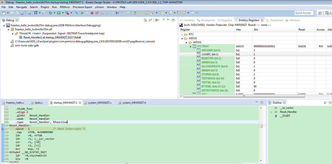Switch to the Variables tab
This screenshot has height=164, width=332.
[187, 20]
